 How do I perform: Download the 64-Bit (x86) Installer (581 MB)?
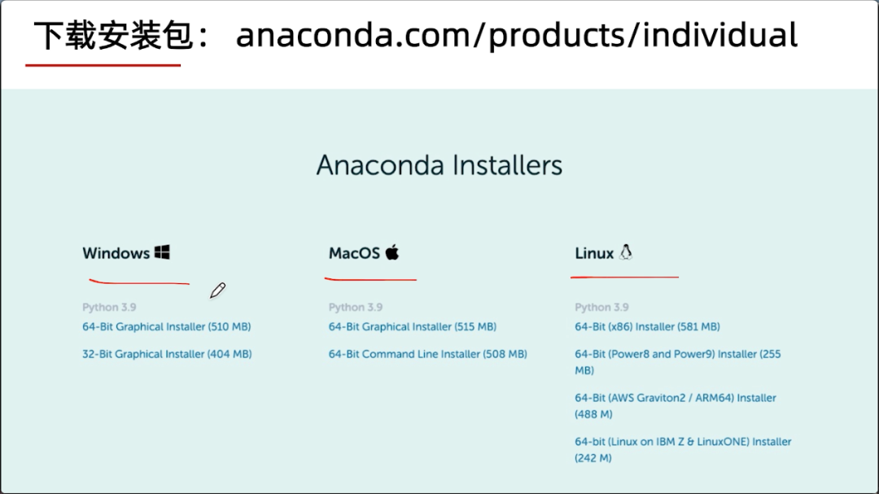coord(647,327)
